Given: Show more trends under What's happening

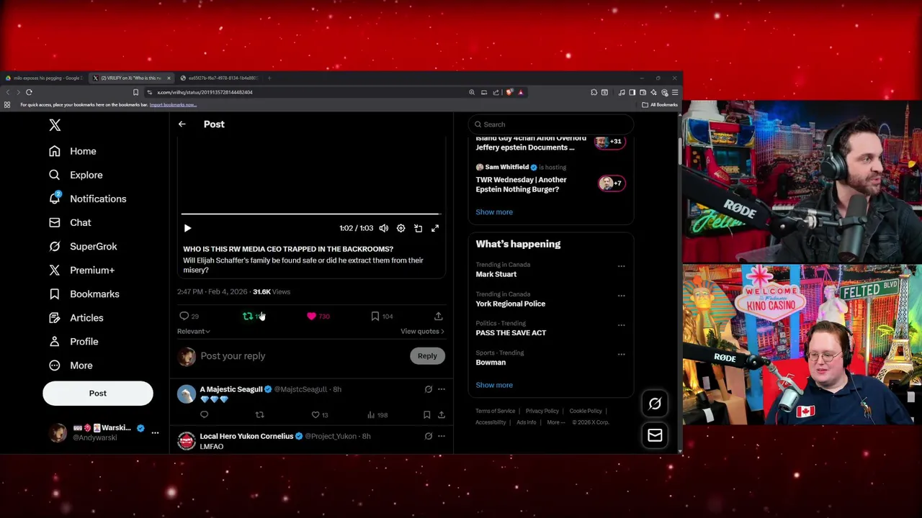Looking at the screenshot, I should 494,385.
